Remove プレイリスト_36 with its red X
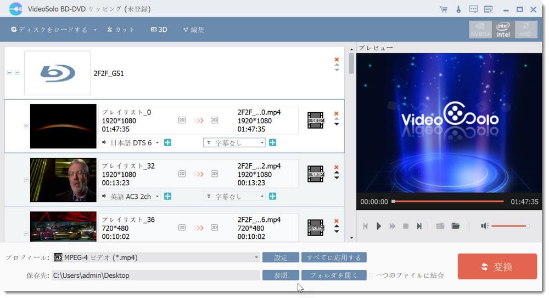This screenshot has width=549, height=298. point(337,221)
